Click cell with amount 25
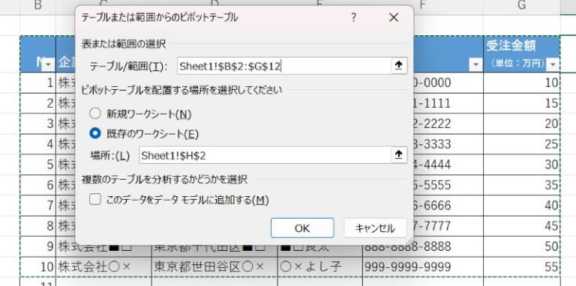This screenshot has width=576, height=286. [x=522, y=144]
